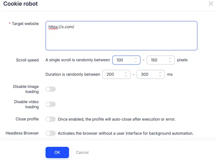Click the minimum scroll pixels field showing 100

(x=123, y=60)
